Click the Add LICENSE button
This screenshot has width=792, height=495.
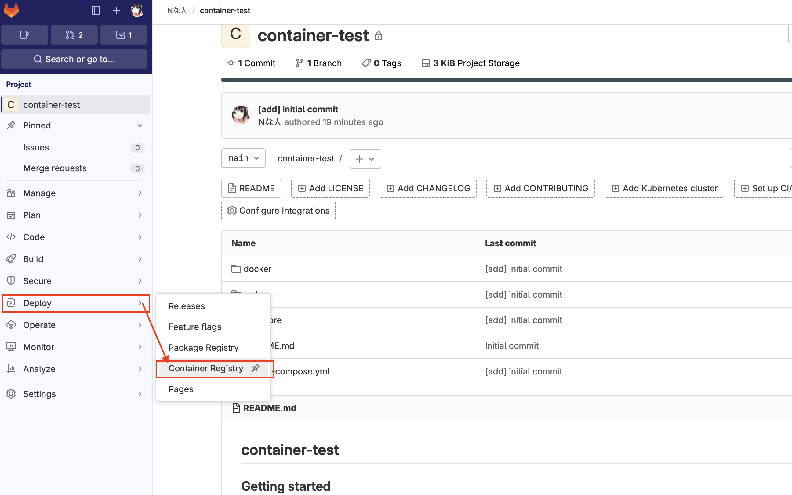pyautogui.click(x=330, y=188)
